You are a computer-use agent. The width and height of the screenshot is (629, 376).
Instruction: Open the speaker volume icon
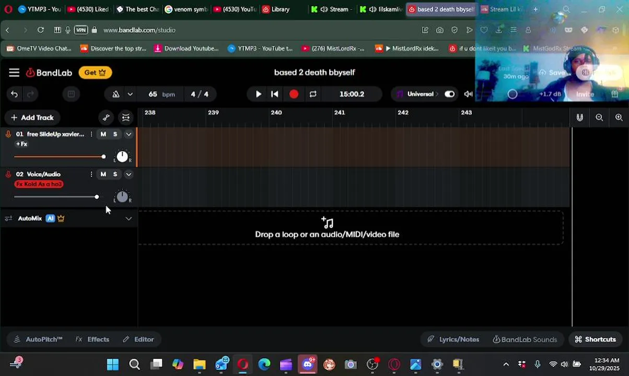(x=468, y=94)
